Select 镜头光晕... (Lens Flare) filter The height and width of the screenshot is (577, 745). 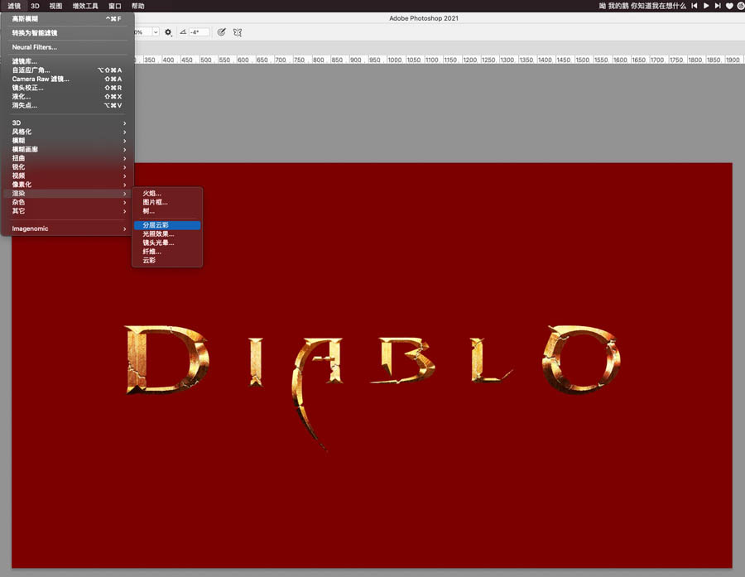158,243
